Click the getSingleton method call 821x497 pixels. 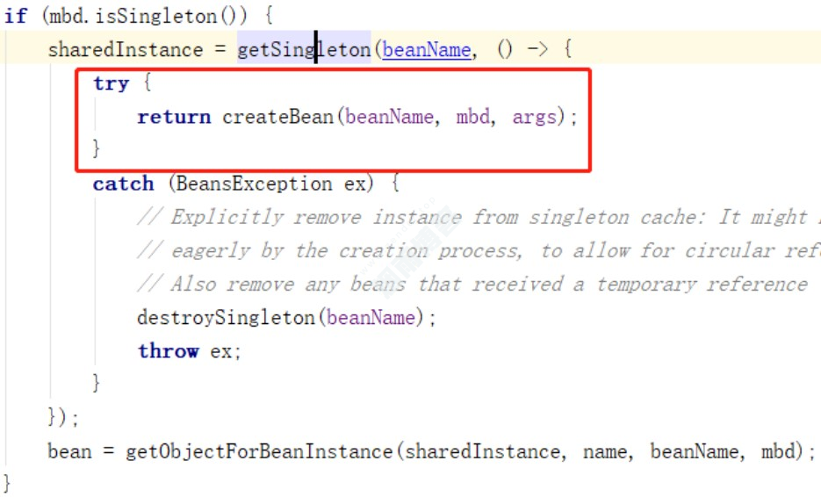(x=304, y=50)
